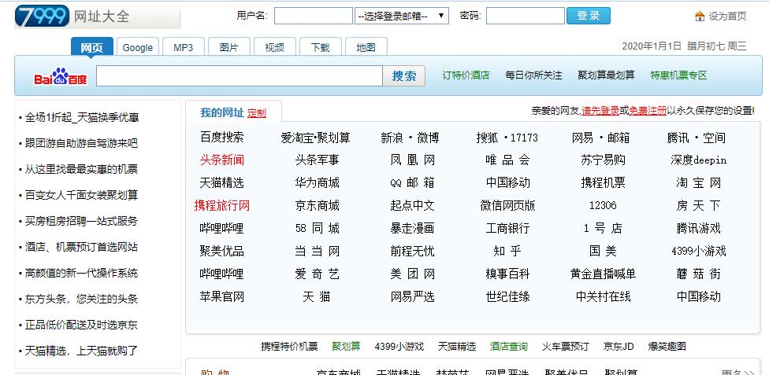The height and width of the screenshot is (375, 769).
Task: Open the 微信网页版 site link
Action: [x=507, y=206]
